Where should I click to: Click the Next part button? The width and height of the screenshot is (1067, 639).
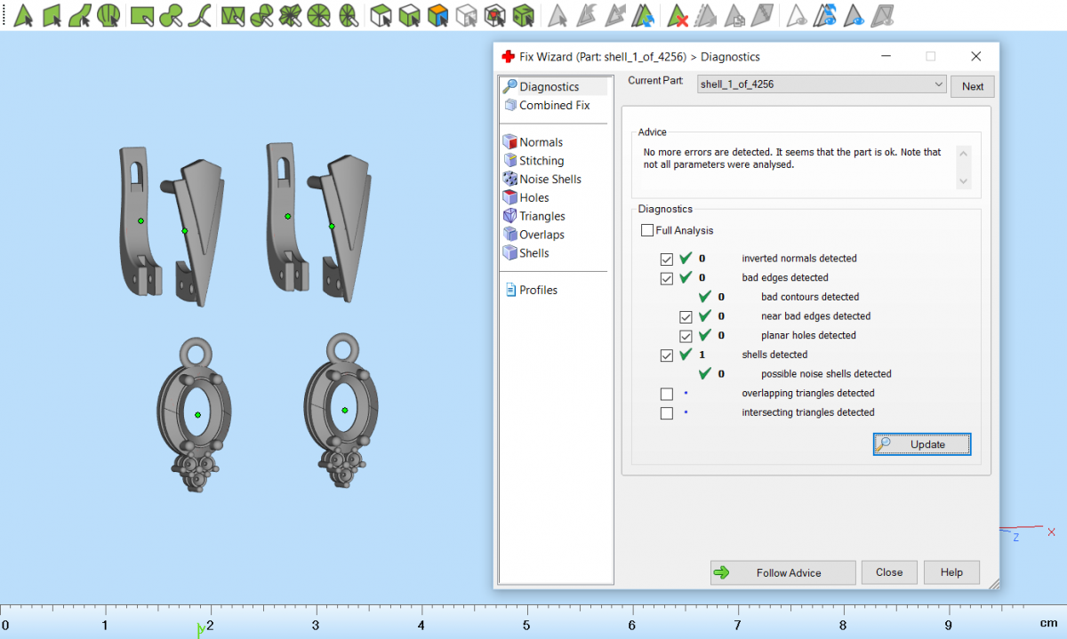pyautogui.click(x=972, y=86)
